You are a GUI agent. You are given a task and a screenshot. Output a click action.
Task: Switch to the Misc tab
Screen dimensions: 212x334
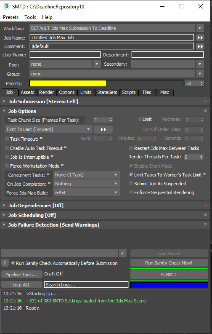click(164, 92)
